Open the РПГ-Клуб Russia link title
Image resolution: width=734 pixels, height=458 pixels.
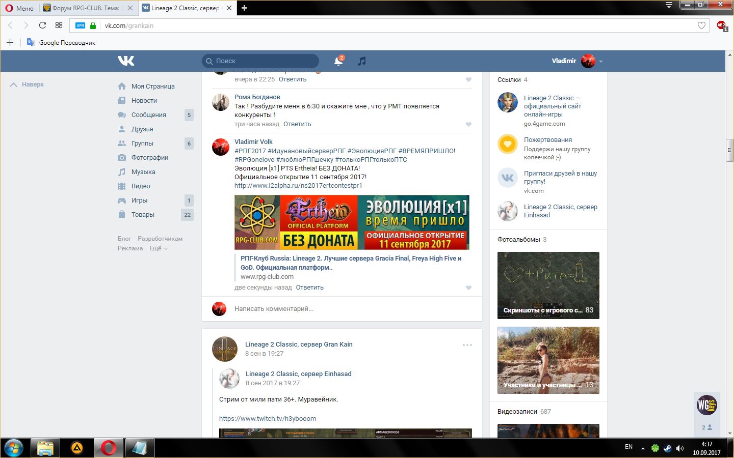click(x=351, y=263)
